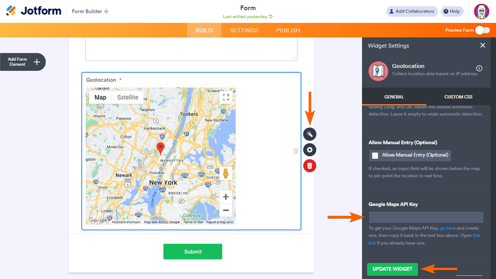Switch to the PUBLISH tab
The width and height of the screenshot is (496, 279).
click(288, 31)
